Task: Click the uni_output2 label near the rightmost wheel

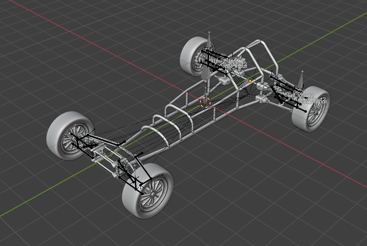Action: 311,99
